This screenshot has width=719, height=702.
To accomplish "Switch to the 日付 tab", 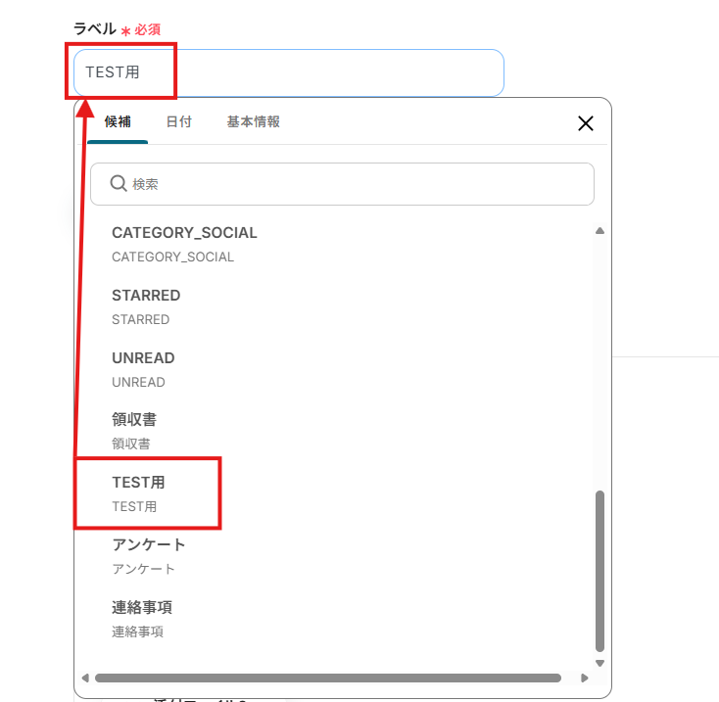I will [179, 121].
